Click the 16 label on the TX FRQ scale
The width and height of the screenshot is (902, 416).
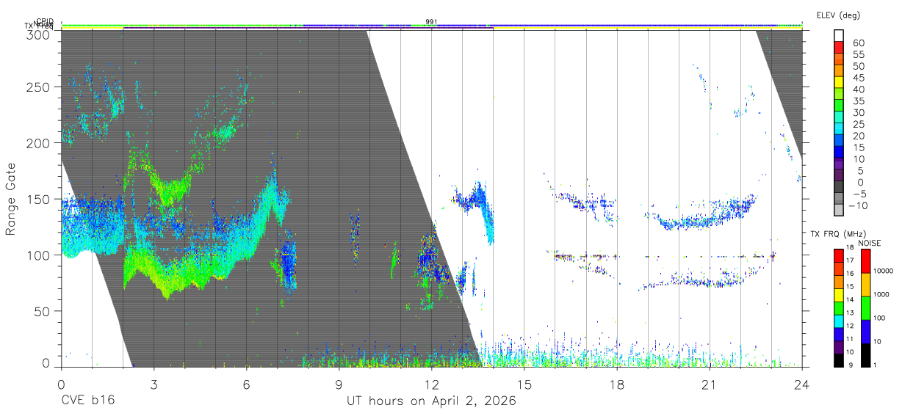849,274
